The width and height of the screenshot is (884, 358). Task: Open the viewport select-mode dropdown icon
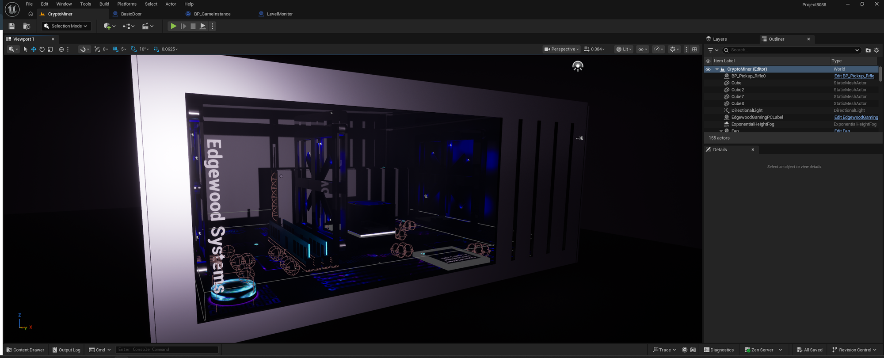[13, 49]
